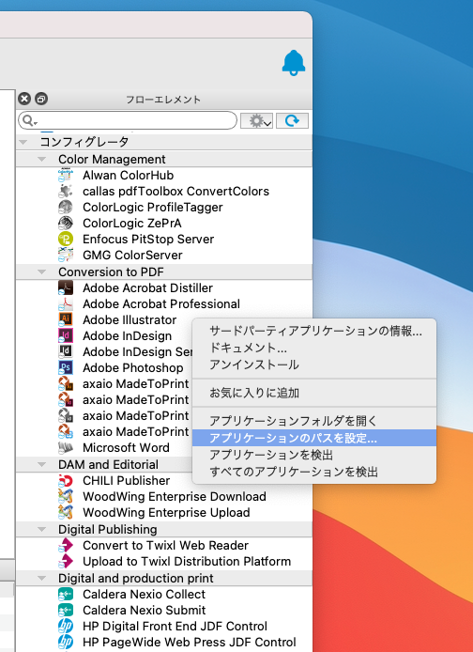The height and width of the screenshot is (652, 473).
Task: Select the Adobe Photoshop icon
Action: 66,367
